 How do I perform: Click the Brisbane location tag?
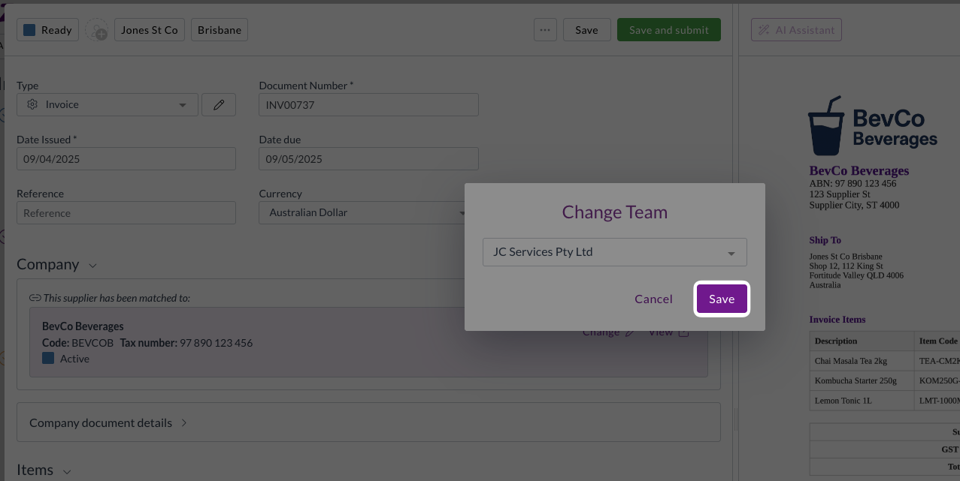220,30
